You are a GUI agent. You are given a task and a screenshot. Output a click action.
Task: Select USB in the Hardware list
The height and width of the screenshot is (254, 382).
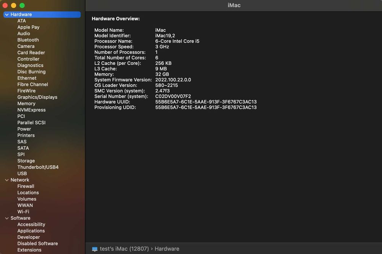coord(22,174)
